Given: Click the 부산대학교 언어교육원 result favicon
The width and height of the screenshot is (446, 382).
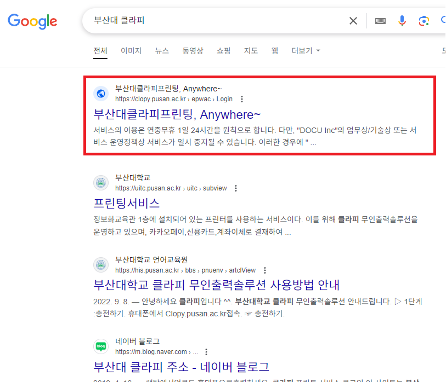Looking at the screenshot, I should (101, 264).
